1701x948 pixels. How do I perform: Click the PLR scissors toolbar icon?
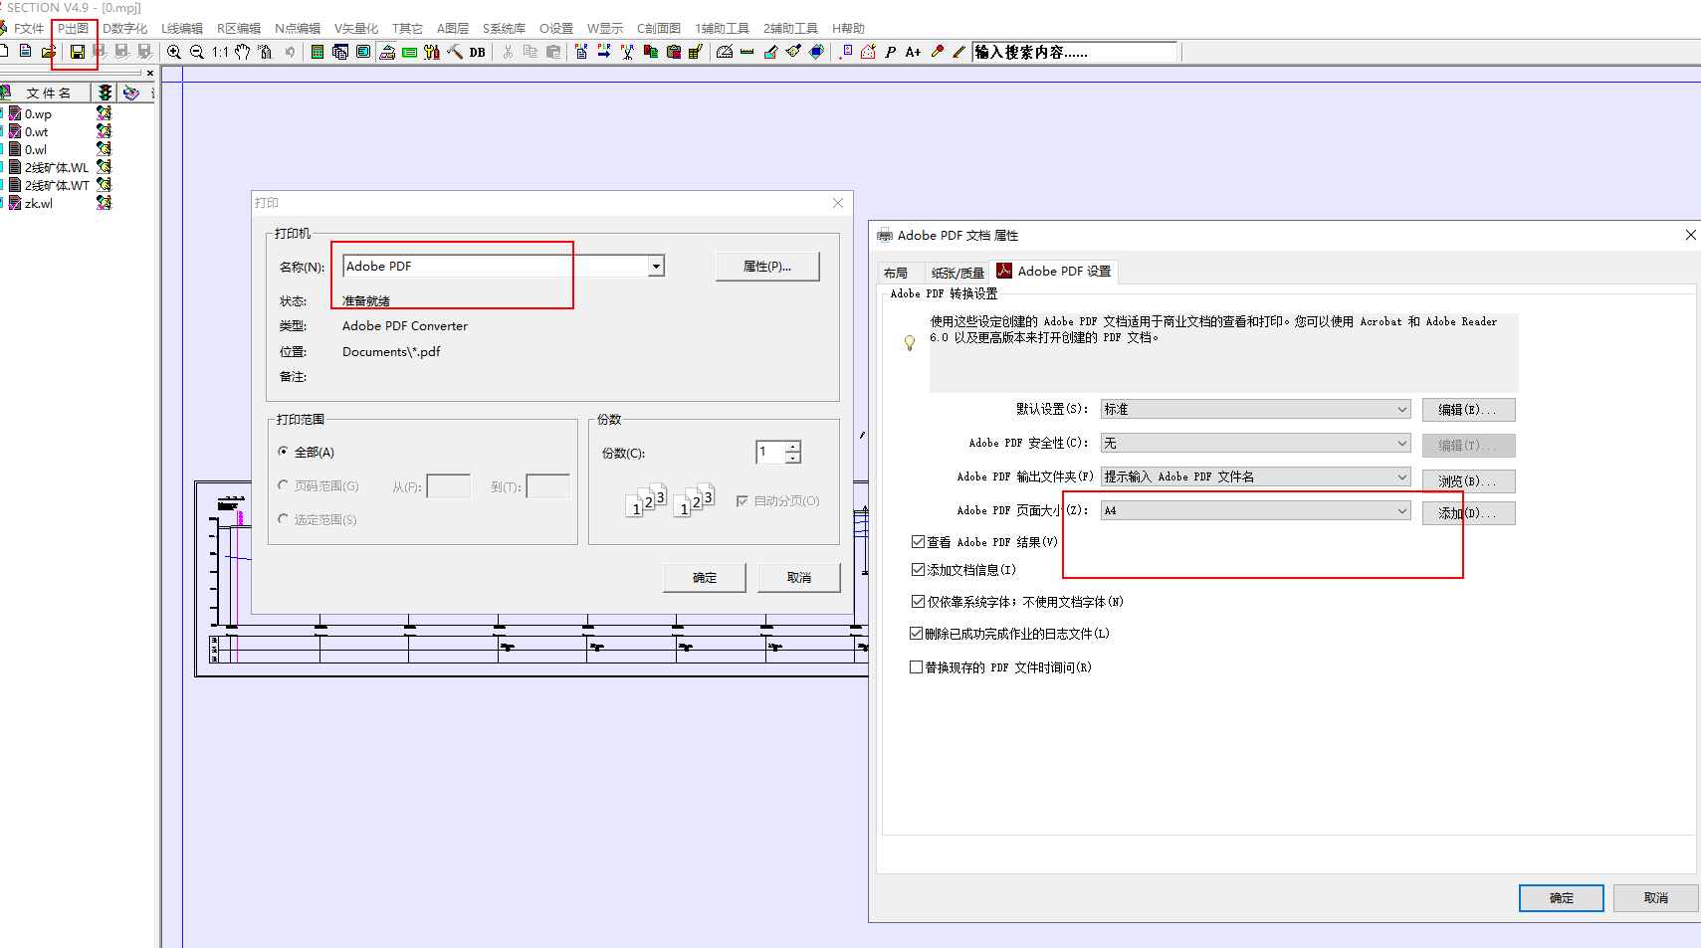coord(627,52)
